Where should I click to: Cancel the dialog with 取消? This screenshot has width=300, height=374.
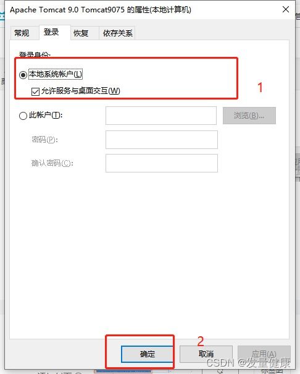pyautogui.click(x=206, y=354)
